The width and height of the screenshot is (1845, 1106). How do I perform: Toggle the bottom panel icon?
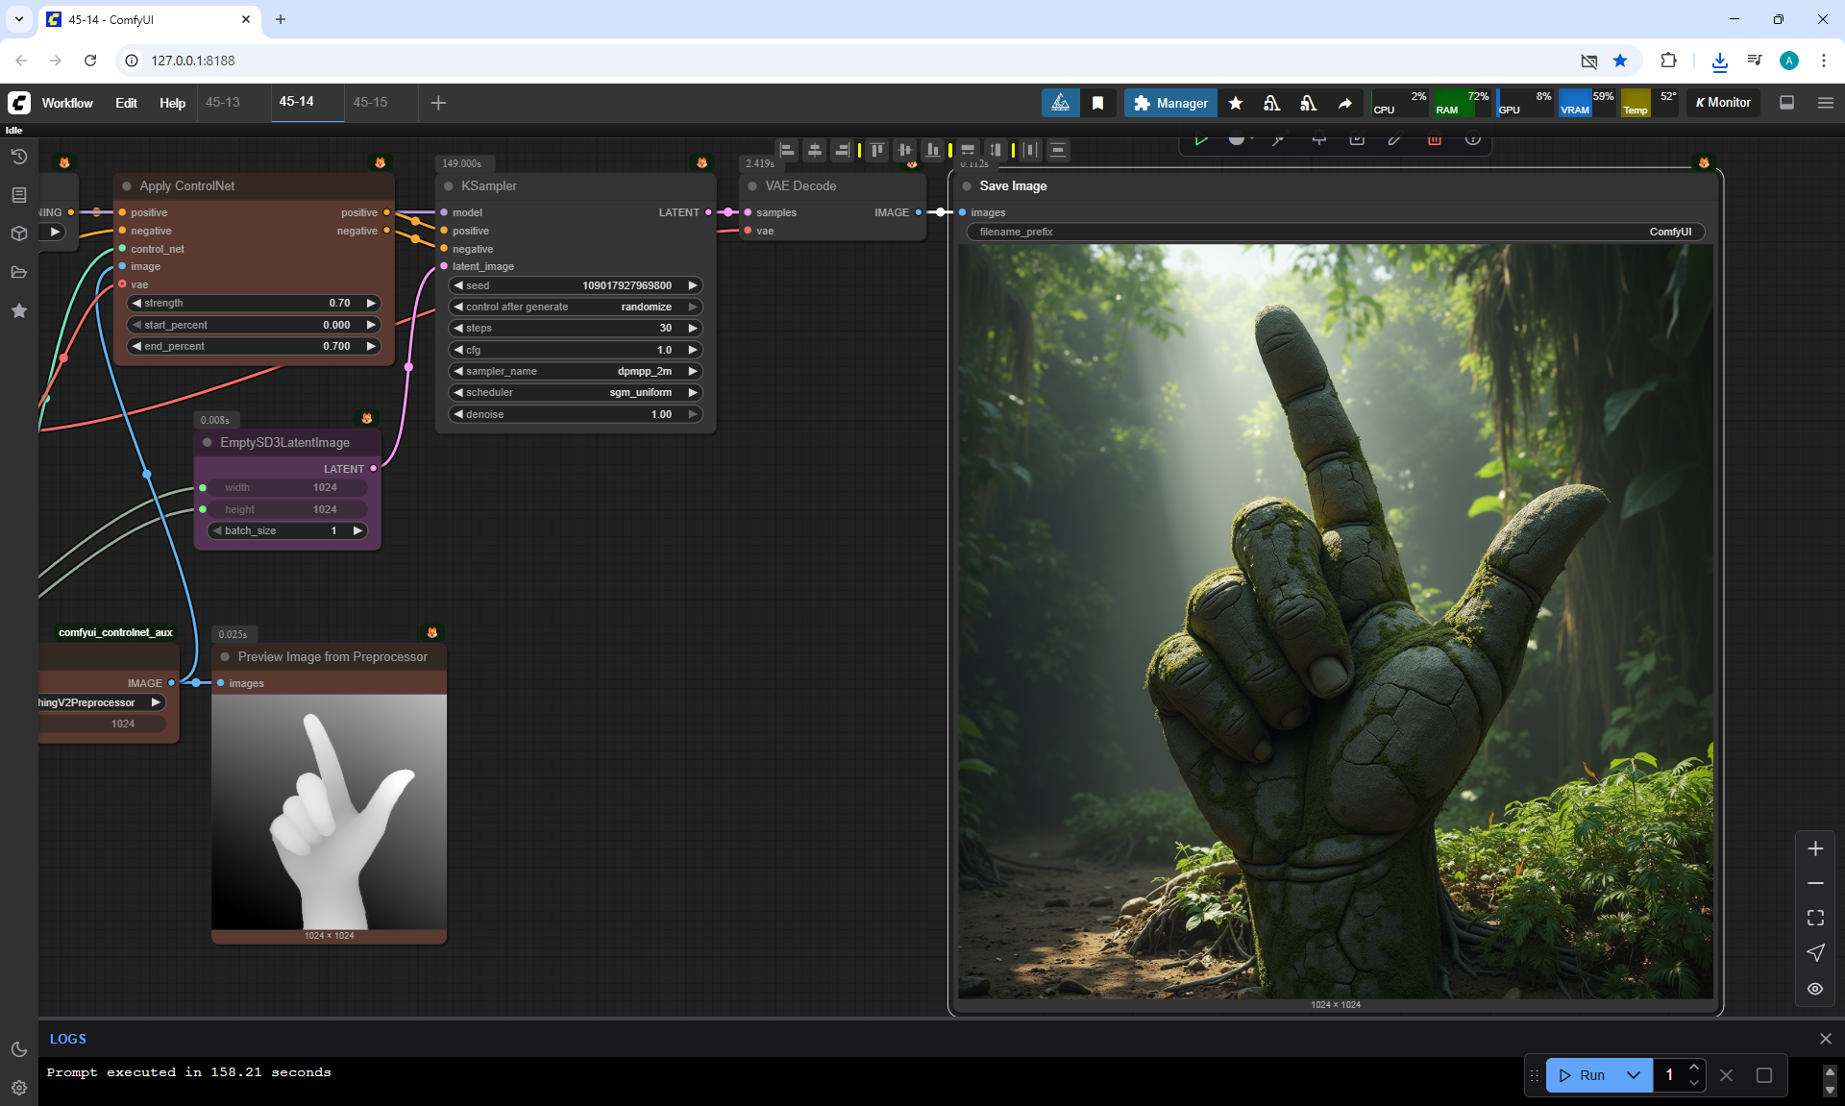pos(1786,103)
